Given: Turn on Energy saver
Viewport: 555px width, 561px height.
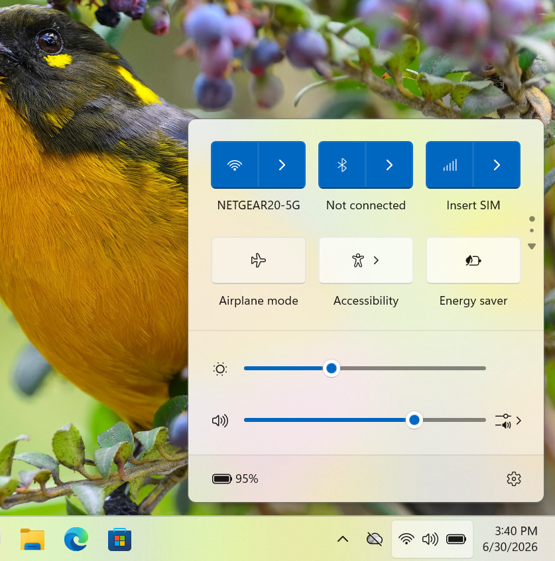Looking at the screenshot, I should (x=473, y=260).
